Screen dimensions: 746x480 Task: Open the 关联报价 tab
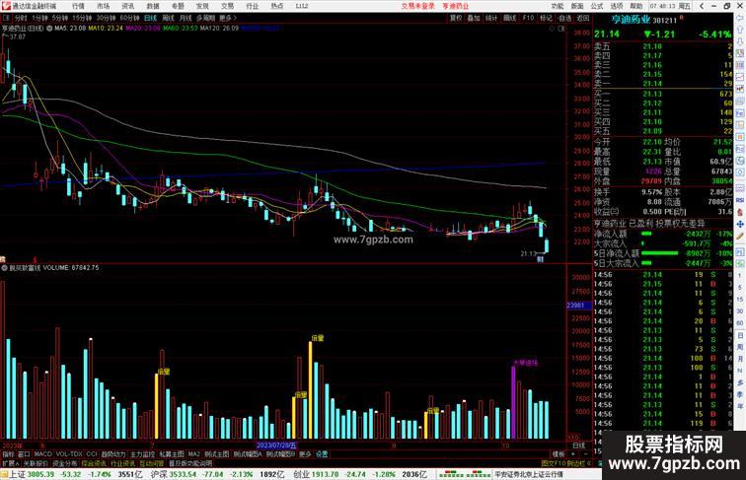(x=36, y=463)
